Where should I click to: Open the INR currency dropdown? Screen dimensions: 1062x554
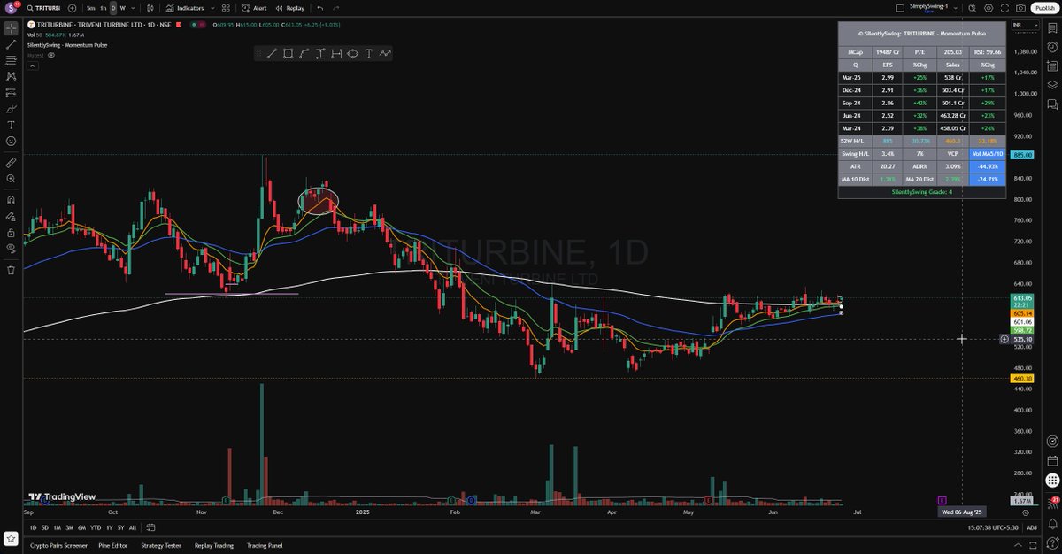[x=1024, y=25]
